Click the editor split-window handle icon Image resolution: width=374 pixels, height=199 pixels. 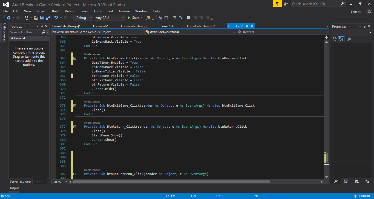point(327,37)
